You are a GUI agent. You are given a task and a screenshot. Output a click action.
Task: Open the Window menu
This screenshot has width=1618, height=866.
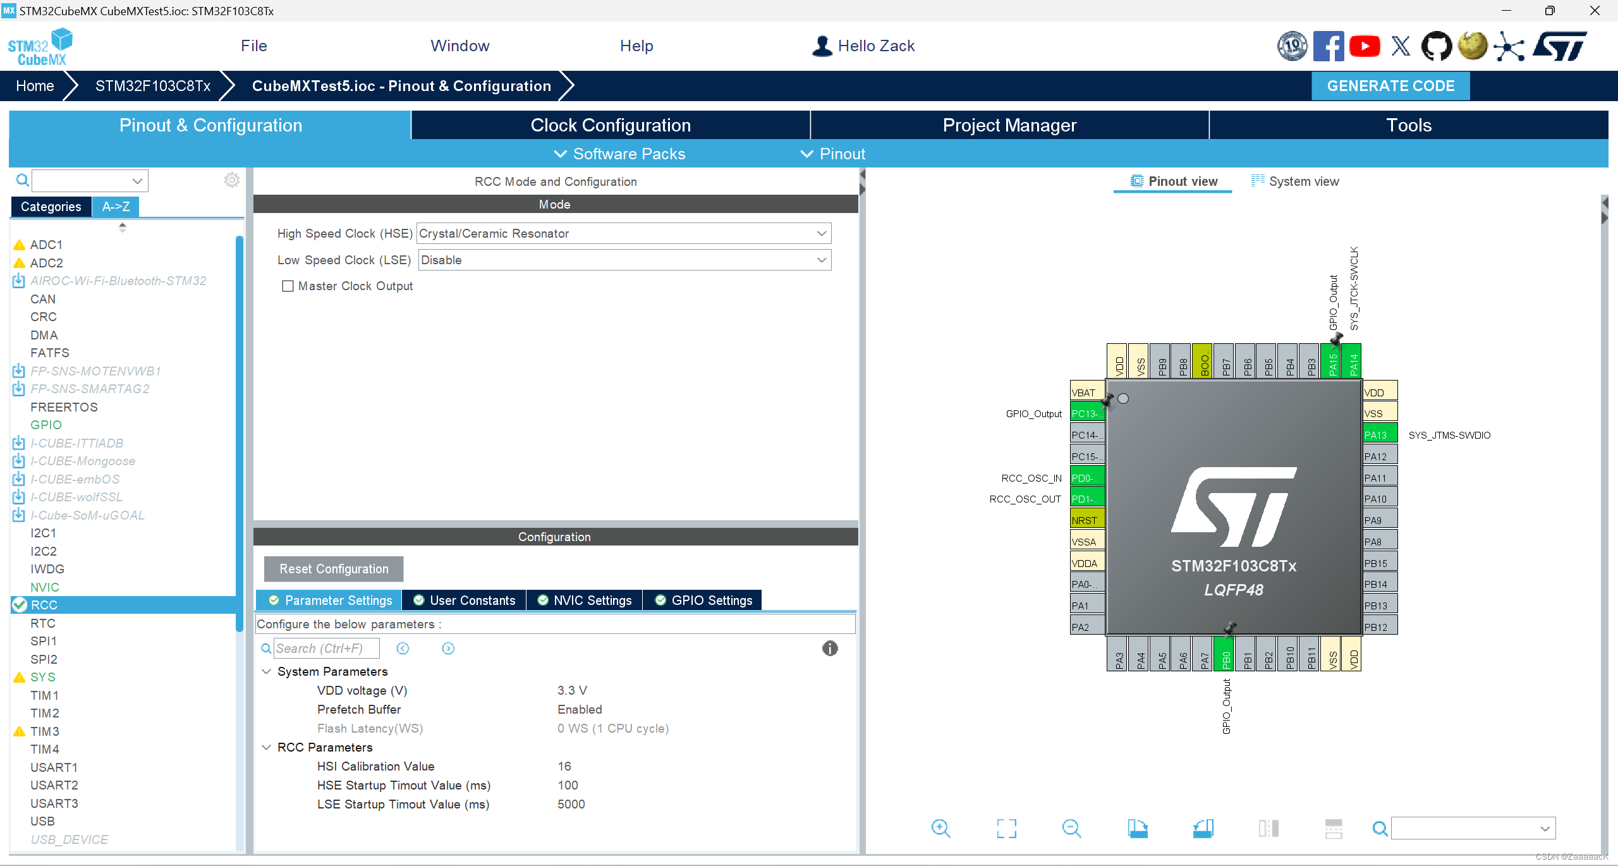tap(460, 46)
